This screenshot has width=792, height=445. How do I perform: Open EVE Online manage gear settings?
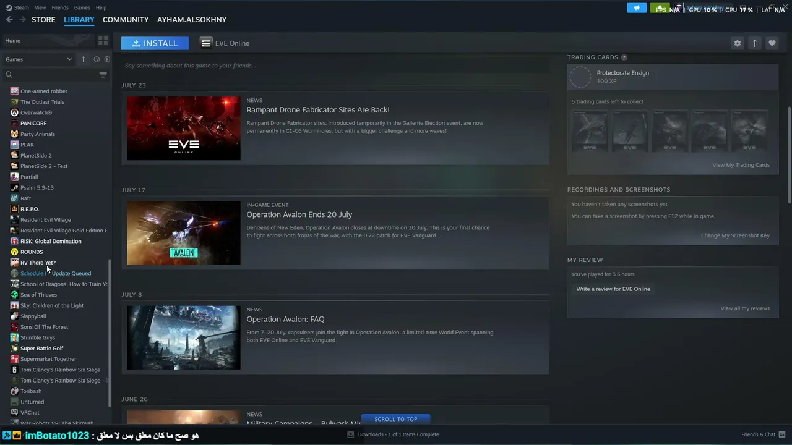point(737,43)
